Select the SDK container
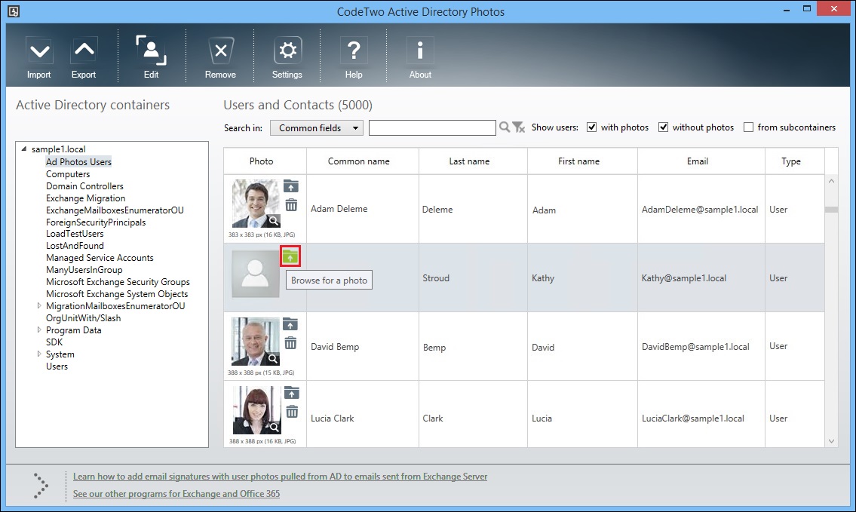The image size is (856, 512). click(54, 342)
